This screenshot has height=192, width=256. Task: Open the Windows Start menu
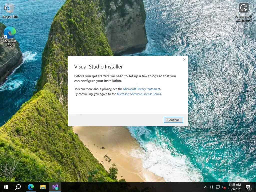click(6, 187)
